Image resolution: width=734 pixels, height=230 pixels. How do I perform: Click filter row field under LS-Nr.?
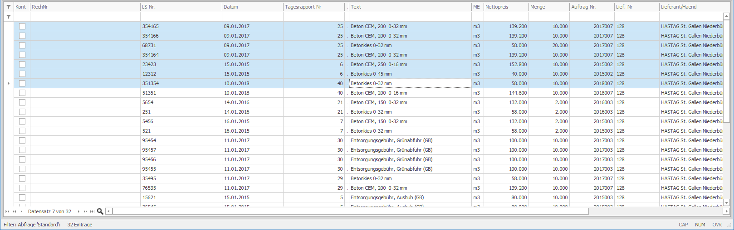click(x=181, y=17)
